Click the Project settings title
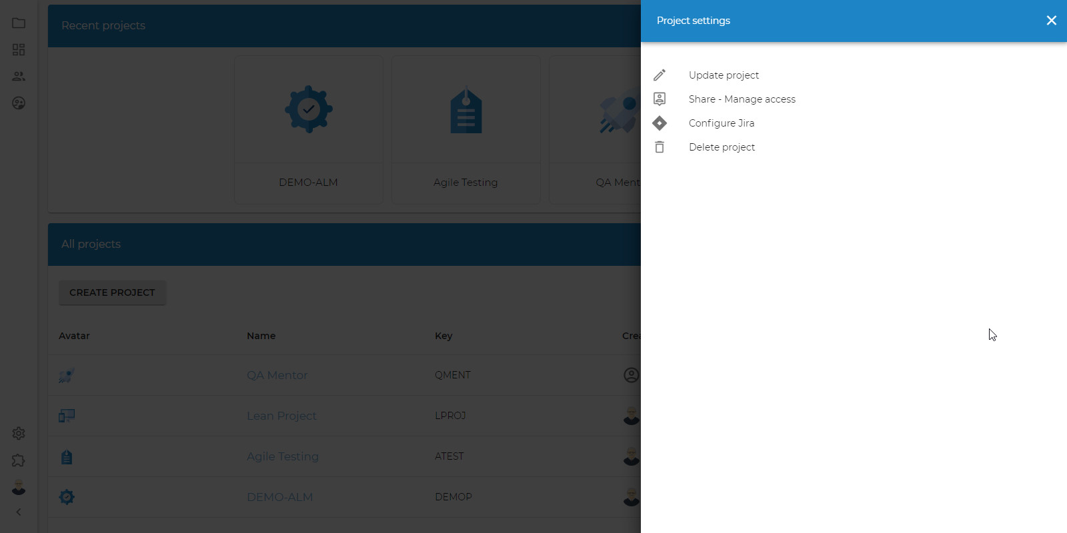1067x533 pixels. click(694, 21)
